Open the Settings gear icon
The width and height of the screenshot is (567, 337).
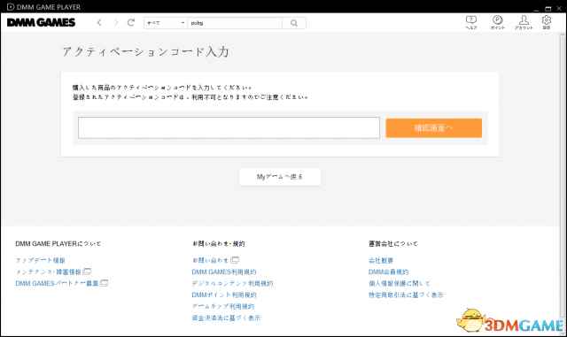tap(547, 22)
